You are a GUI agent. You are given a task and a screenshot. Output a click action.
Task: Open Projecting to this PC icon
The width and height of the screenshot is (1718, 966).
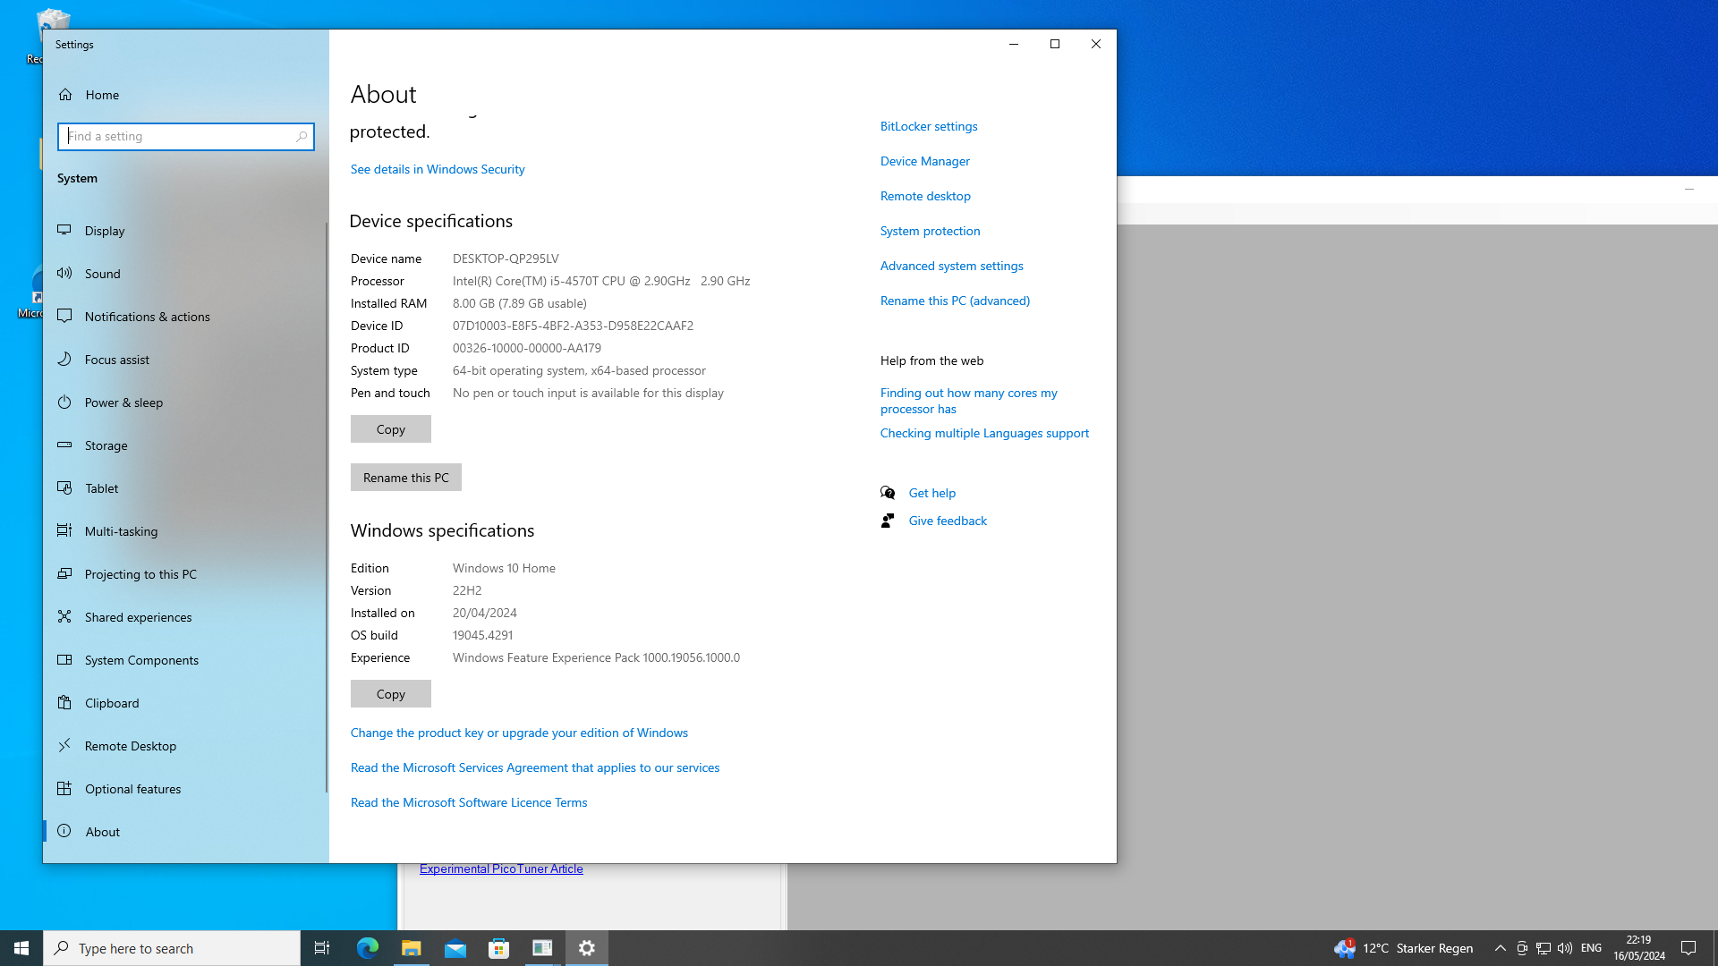coord(64,573)
